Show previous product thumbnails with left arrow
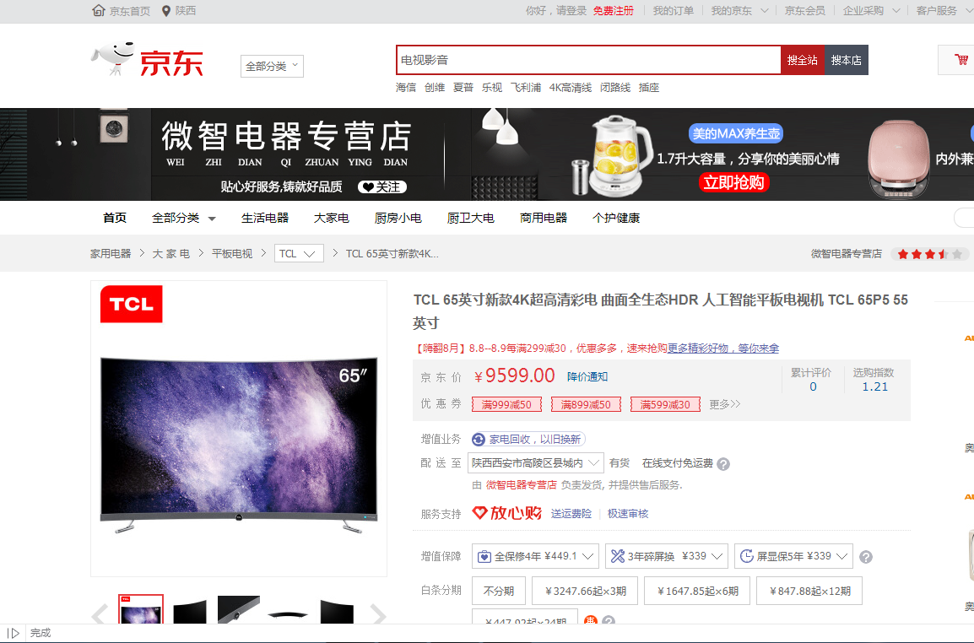The image size is (974, 643). (100, 613)
